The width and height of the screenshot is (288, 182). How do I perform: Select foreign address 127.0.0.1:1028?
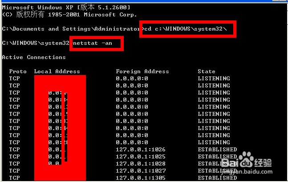(x=141, y=164)
